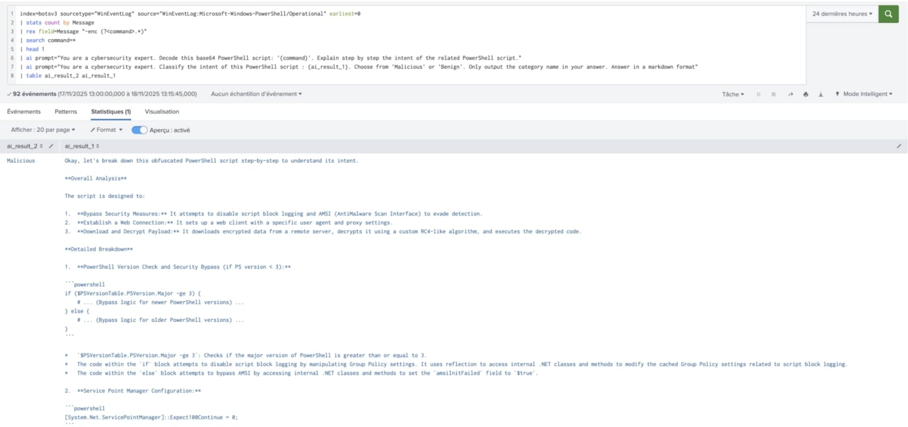Open the 24 dernières heures time picker

point(842,14)
